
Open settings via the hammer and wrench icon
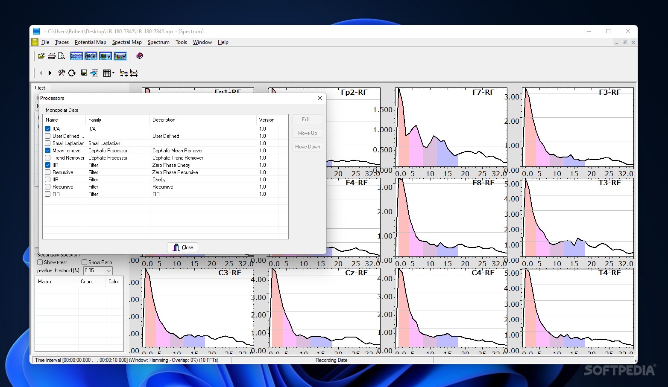[62, 73]
